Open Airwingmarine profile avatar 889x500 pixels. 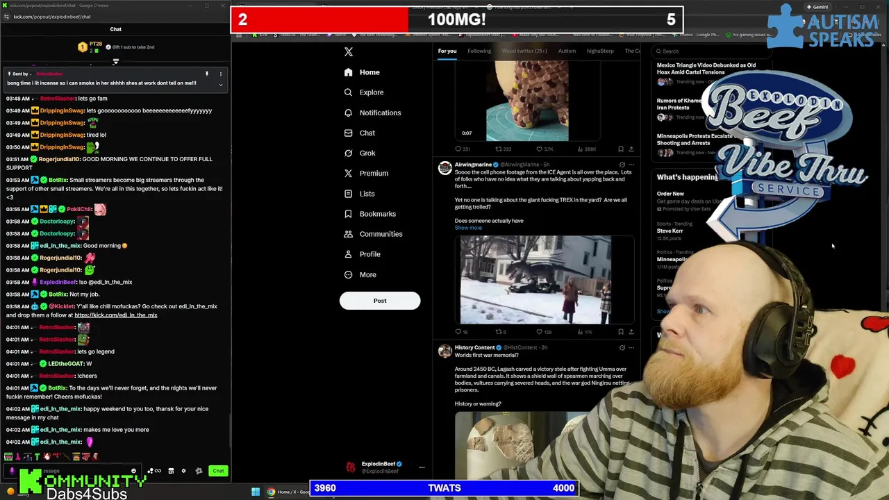444,169
